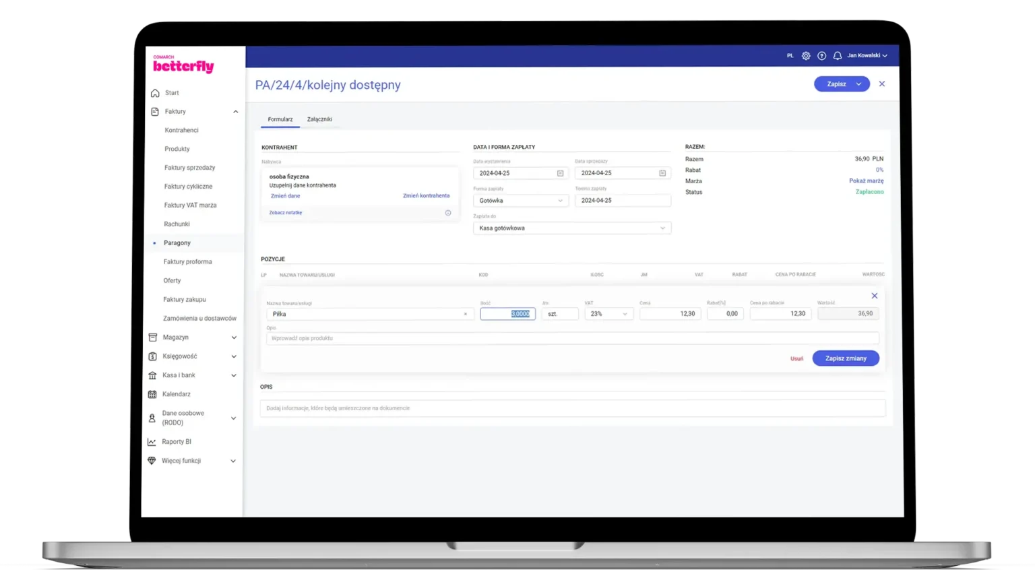Click the Zmień kontrahenta link
1035x582 pixels.
426,196
